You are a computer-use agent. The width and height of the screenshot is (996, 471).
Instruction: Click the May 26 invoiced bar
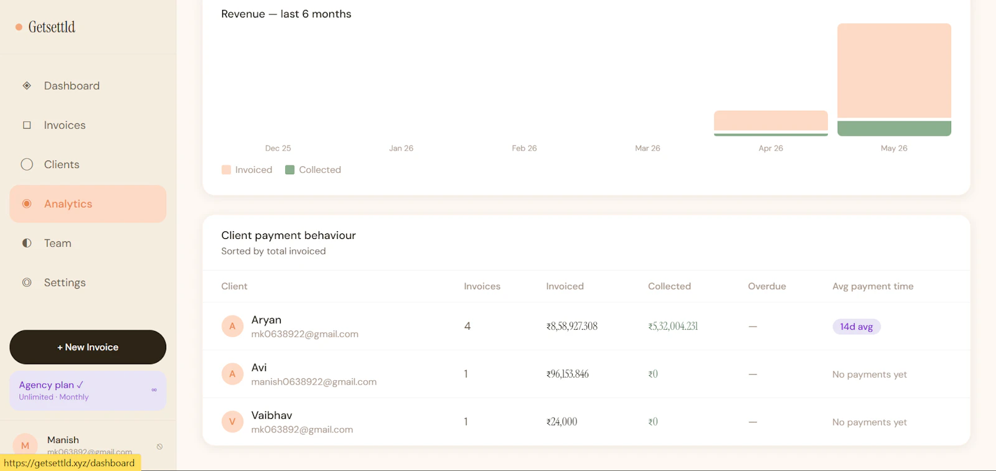click(x=894, y=70)
